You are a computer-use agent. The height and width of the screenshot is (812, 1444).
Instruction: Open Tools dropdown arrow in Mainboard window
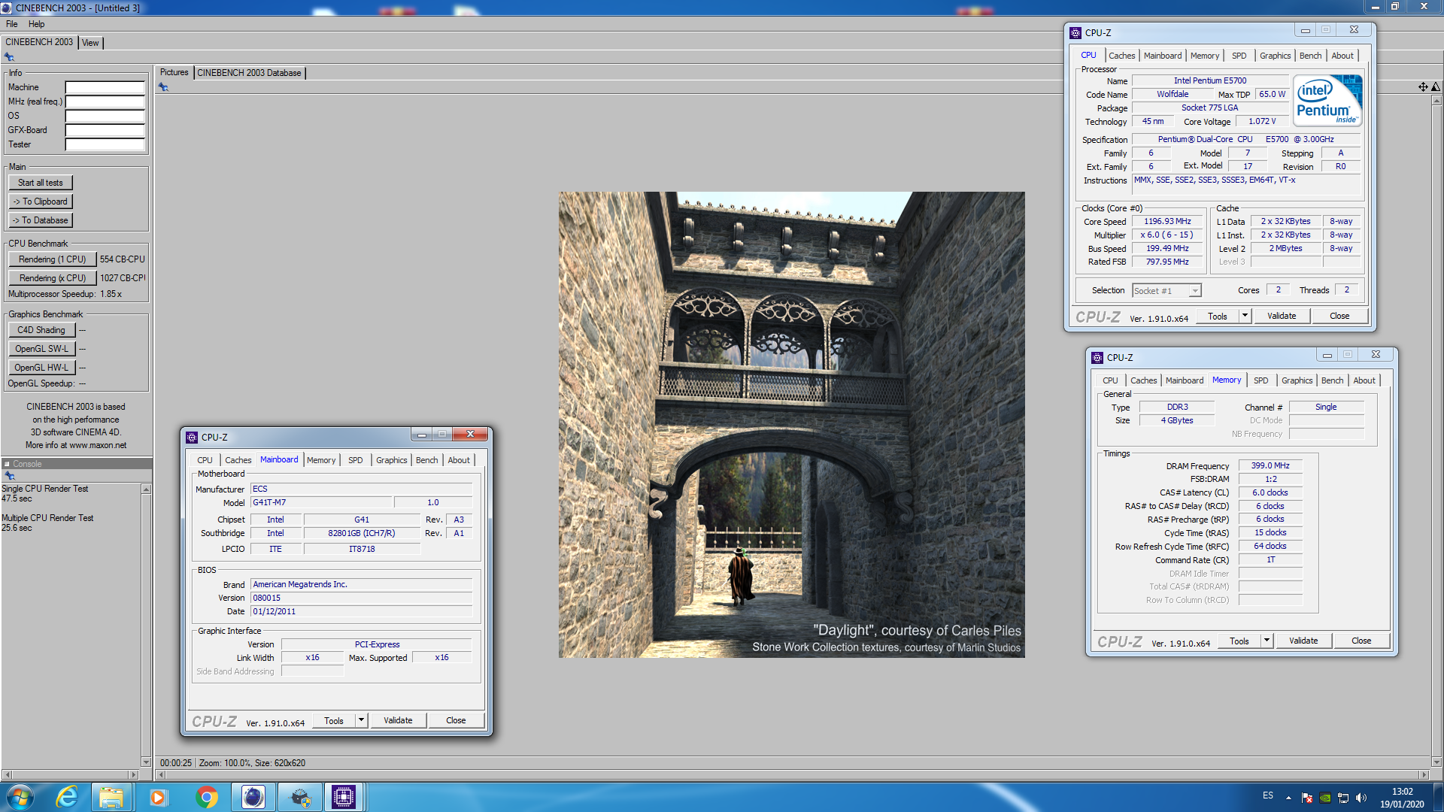pos(361,720)
